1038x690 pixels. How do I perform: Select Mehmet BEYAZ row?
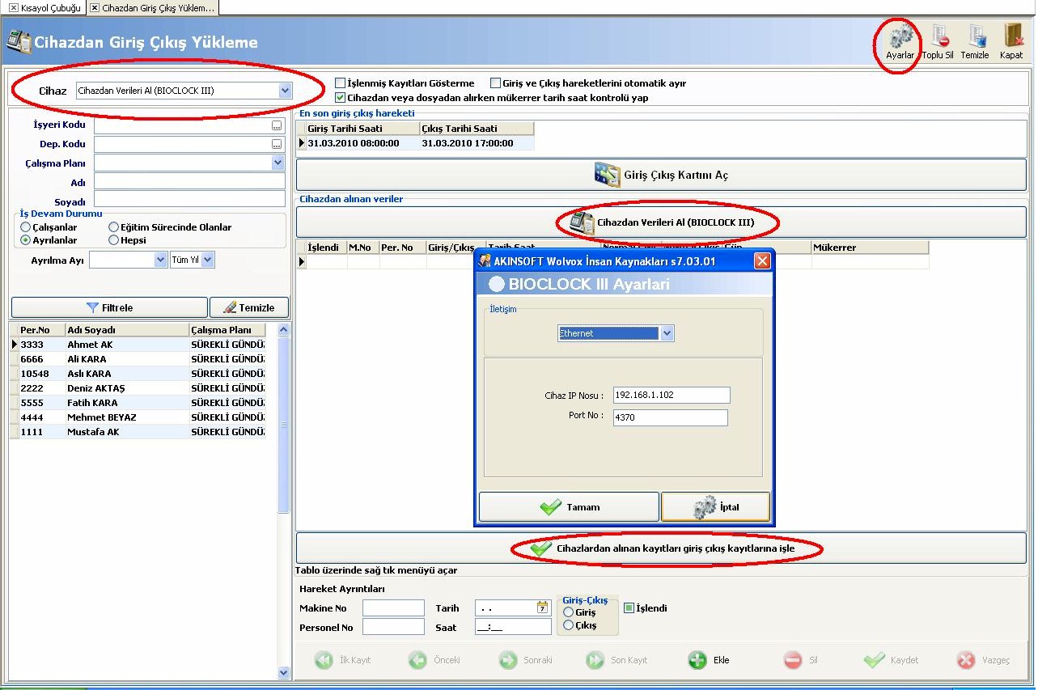click(x=138, y=417)
